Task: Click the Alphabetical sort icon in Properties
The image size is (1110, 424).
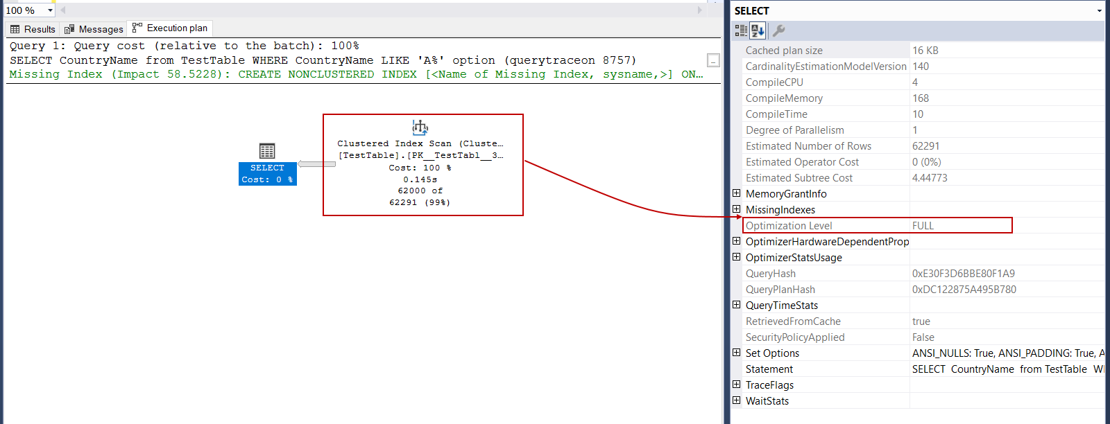Action: point(758,30)
